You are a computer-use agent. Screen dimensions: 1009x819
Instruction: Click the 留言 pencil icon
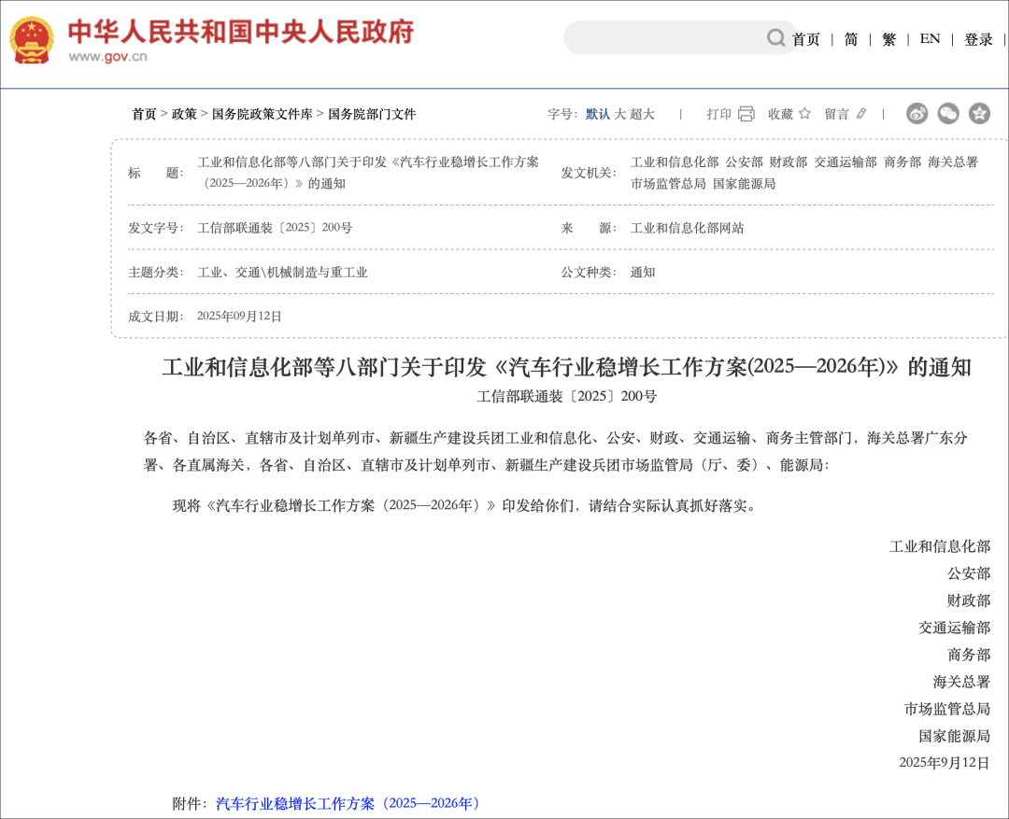click(x=860, y=113)
